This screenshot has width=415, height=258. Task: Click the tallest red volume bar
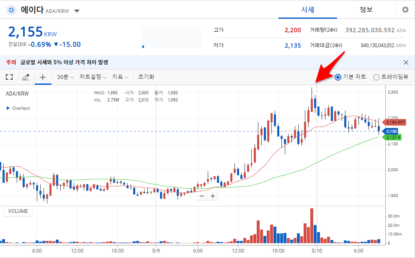click(312, 226)
